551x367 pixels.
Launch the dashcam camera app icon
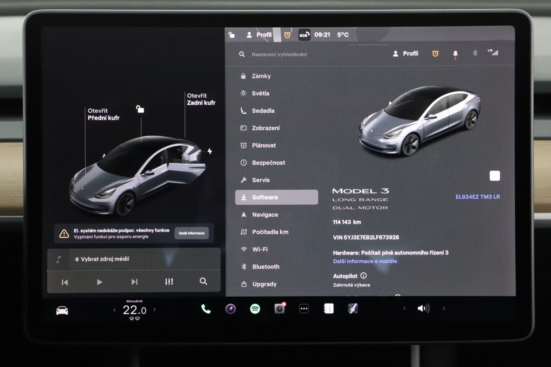click(x=279, y=308)
